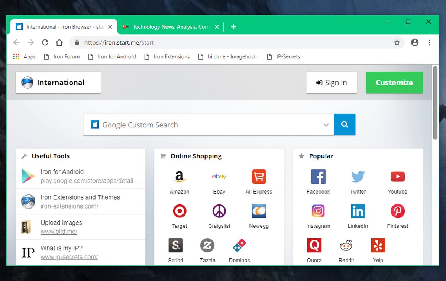Click the site lock padlock icon
The width and height of the screenshot is (446, 281).
(77, 42)
